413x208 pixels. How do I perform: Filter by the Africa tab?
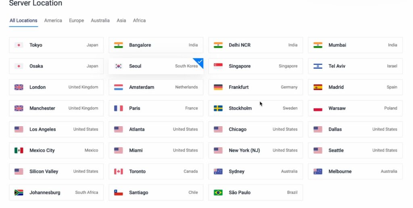pos(140,21)
